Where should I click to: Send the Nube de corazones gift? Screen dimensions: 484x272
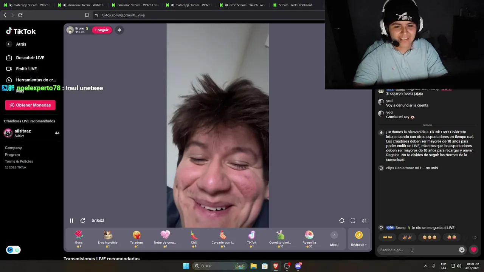click(x=165, y=239)
